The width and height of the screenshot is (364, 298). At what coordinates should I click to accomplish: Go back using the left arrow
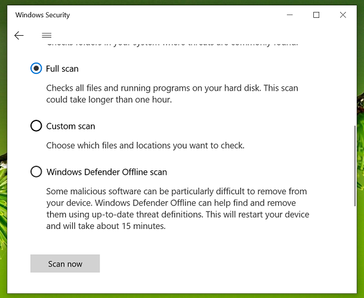tap(19, 36)
